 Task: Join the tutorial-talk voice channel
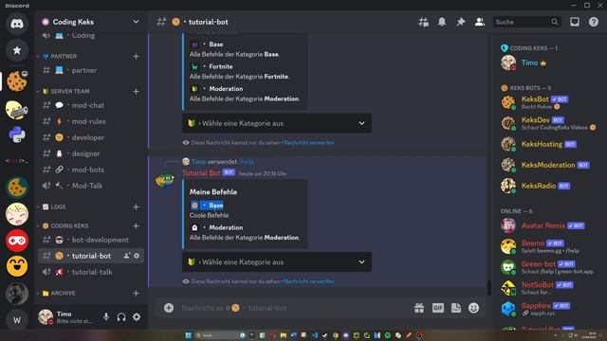[91, 272]
